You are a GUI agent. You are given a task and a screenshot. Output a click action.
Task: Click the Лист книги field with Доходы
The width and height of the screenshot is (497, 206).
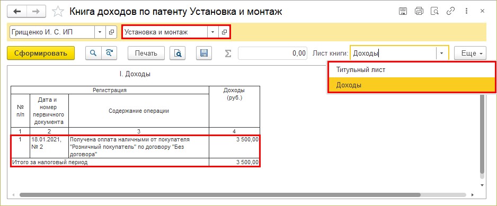click(x=393, y=53)
